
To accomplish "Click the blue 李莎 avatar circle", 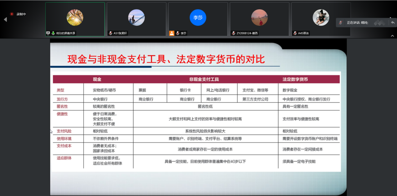I will [198, 17].
